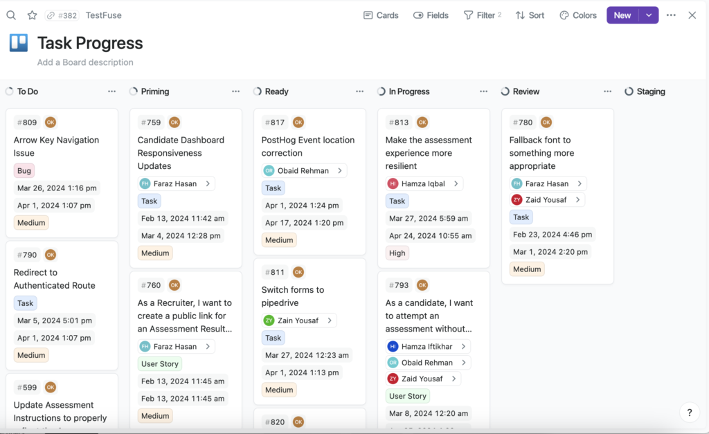Open search with the magnifier icon
This screenshot has width=709, height=434.
pos(11,15)
